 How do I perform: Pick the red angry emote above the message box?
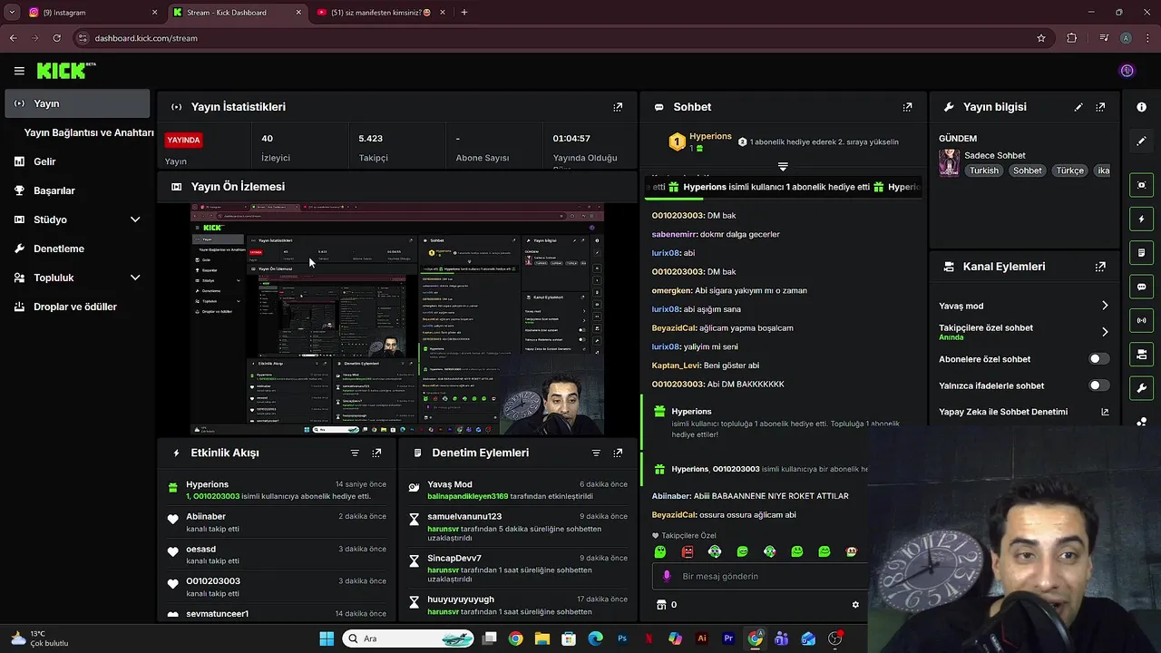688,551
